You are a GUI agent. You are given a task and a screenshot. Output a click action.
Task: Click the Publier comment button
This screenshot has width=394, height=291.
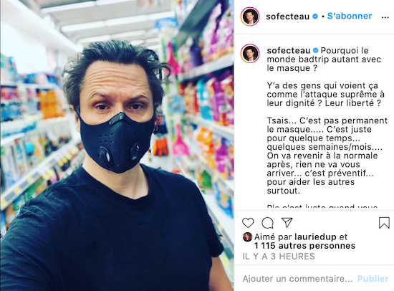coord(373,279)
